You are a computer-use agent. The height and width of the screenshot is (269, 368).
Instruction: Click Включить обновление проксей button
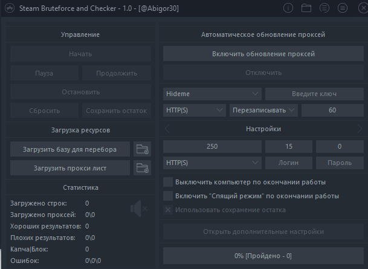[263, 54]
